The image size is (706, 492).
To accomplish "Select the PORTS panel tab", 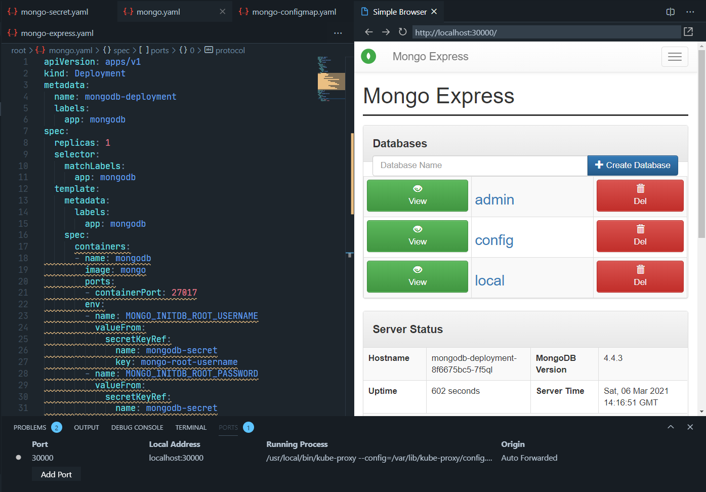I will point(228,428).
